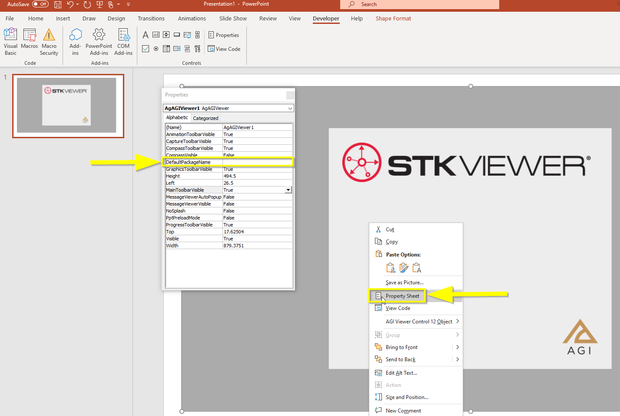Toggle Touch/Mouse mode icon

coord(111,4)
